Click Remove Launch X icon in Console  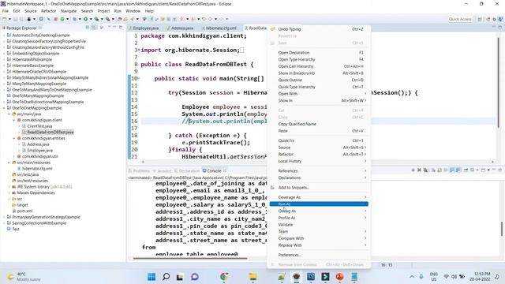419,170
